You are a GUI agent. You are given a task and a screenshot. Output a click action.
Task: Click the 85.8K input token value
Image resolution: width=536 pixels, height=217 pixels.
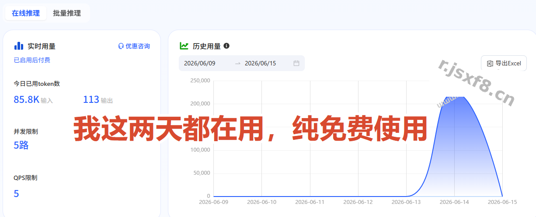click(27, 99)
